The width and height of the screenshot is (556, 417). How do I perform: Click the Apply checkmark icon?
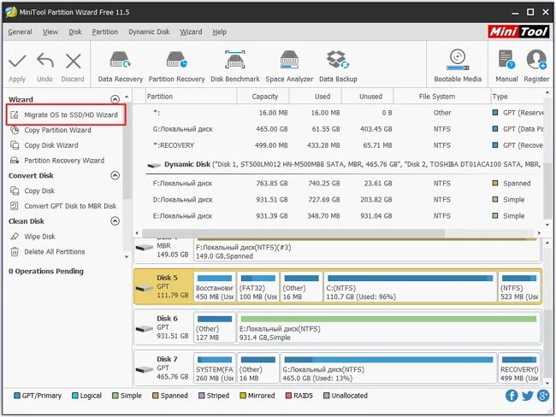point(17,62)
